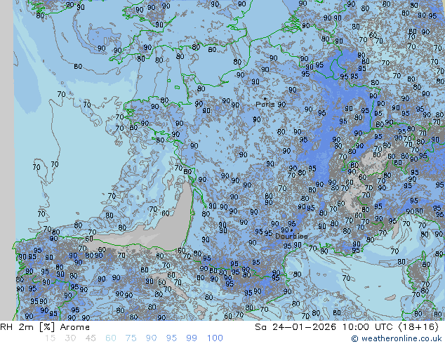Viewport: 445px width, 344px height.
Task: Click the date 'Sa 24-01-2026 10:00 UTC'
Action: click(x=324, y=327)
